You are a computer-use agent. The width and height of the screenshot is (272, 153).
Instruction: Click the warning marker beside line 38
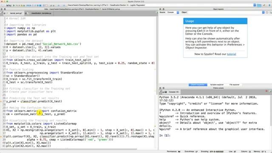pos(1,136)
